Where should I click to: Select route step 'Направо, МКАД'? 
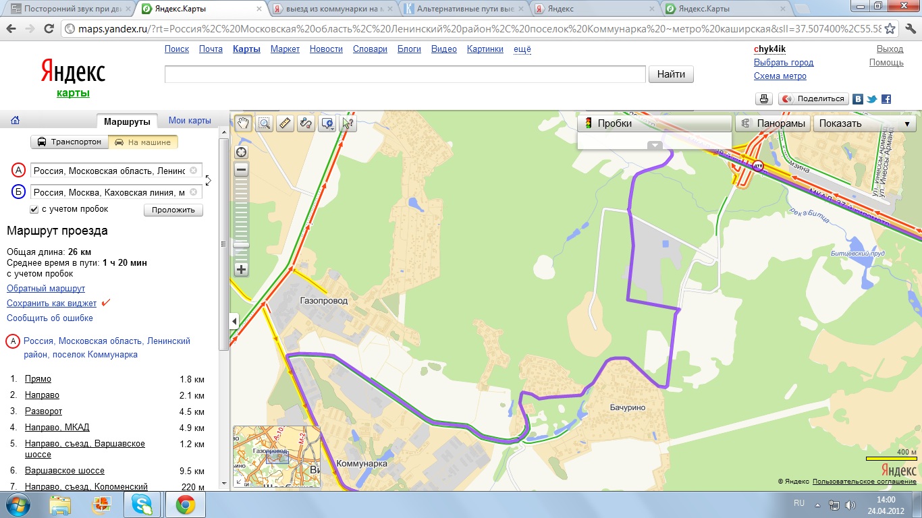[x=57, y=428]
